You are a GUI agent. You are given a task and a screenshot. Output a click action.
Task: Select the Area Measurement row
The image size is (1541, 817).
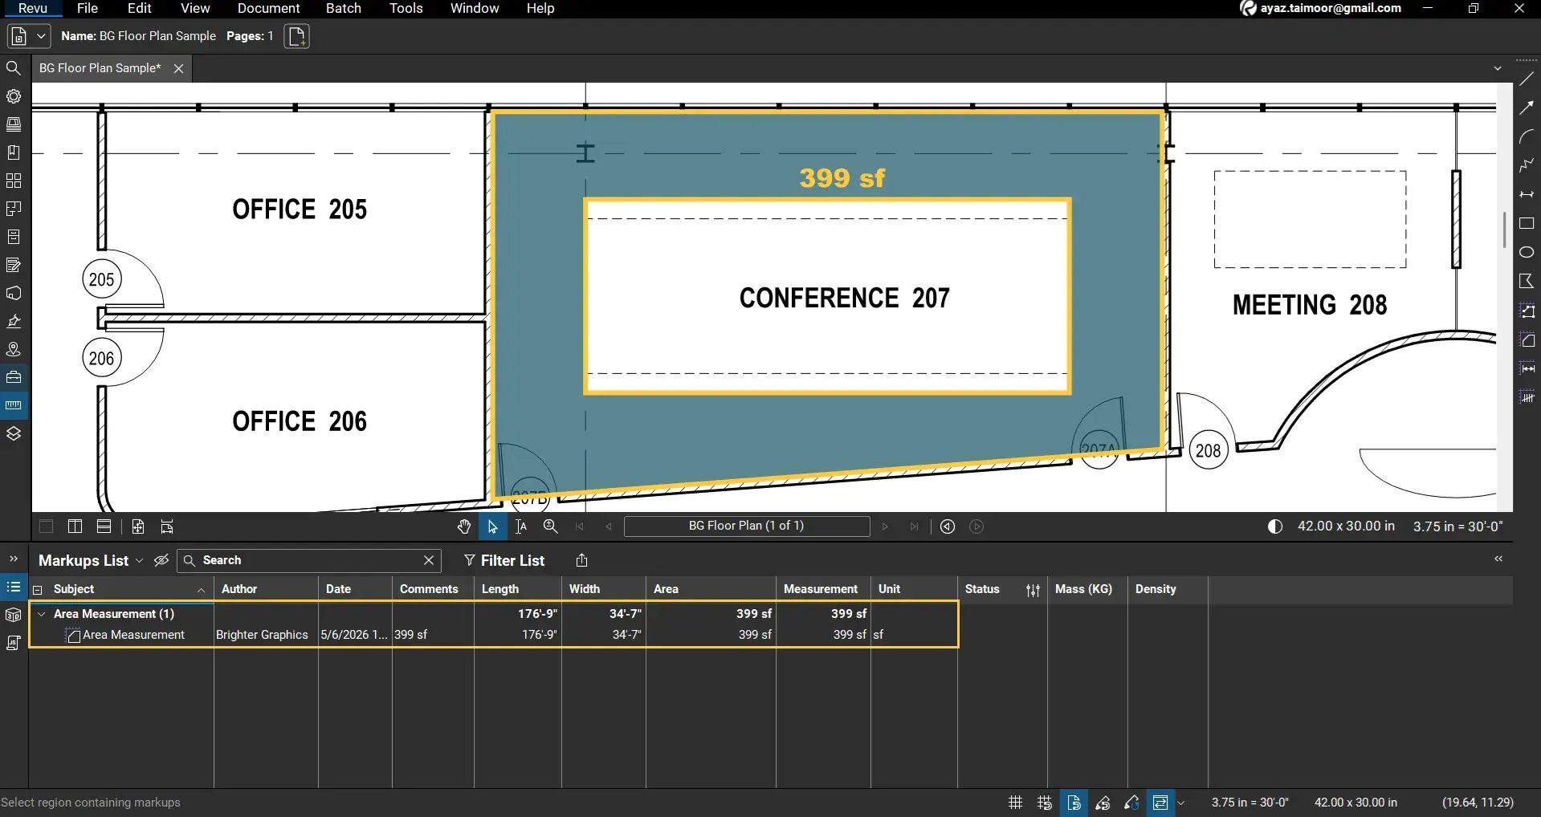click(494, 635)
